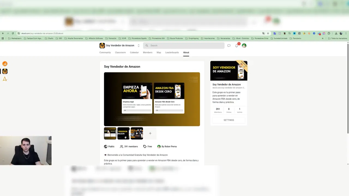Show hidden bookmarks with the double chevron
The image size is (349, 196).
point(323,38)
